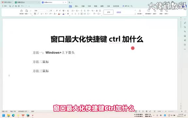Click the increase indent icon
Screen dimensions: 188x118
coord(85,10)
